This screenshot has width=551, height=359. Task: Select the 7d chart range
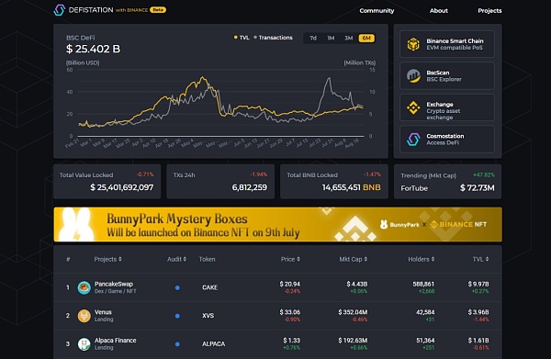pyautogui.click(x=313, y=38)
